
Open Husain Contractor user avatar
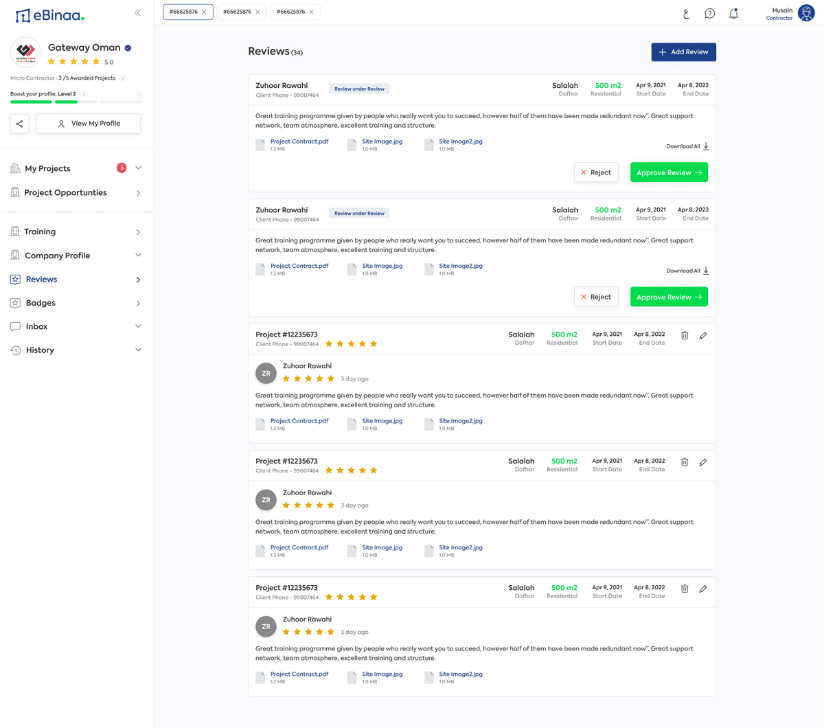(x=807, y=13)
